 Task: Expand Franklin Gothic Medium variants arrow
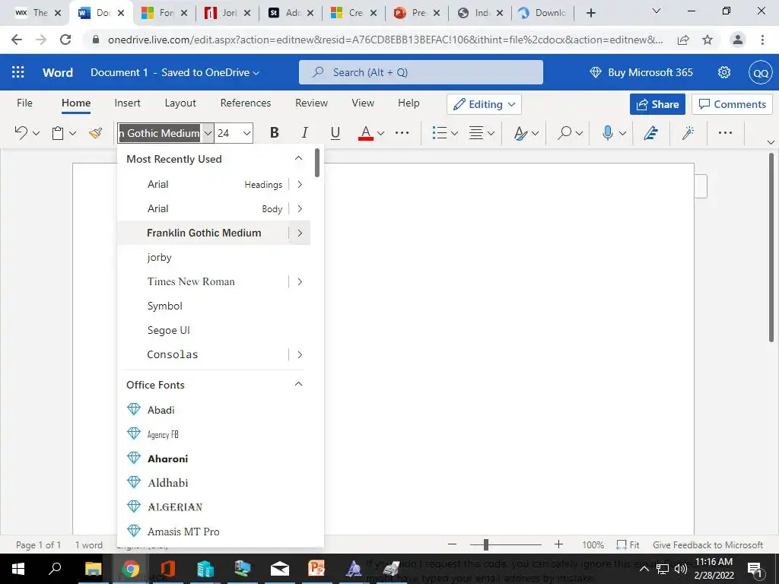pos(300,233)
